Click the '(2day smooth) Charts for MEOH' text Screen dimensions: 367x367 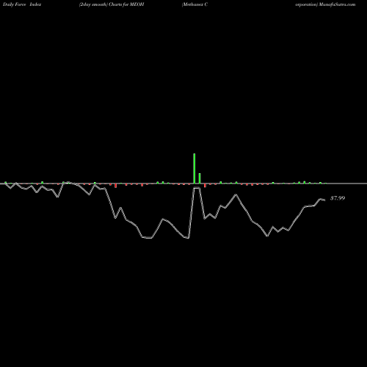pyautogui.click(x=112, y=4)
